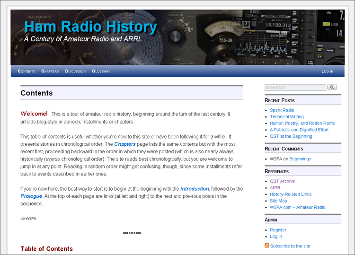Image resolution: width=355 pixels, height=255 pixels.
Task: Open the Chapters menu item
Action: pyautogui.click(x=50, y=71)
